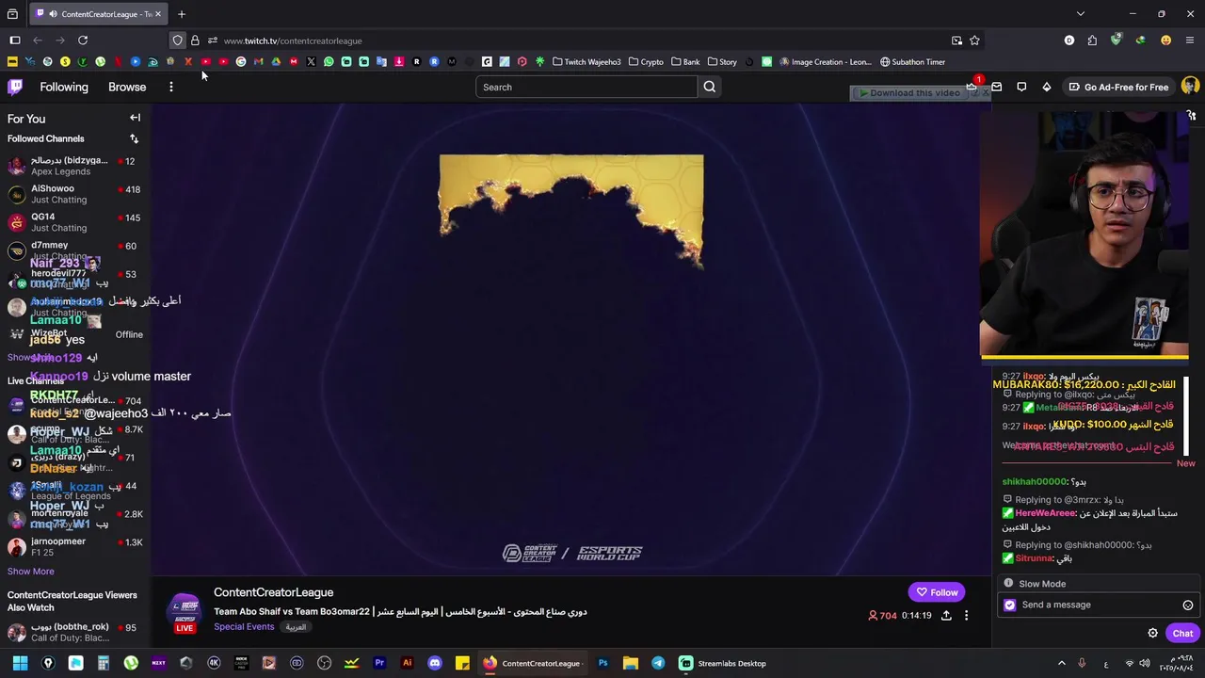The image size is (1205, 678).
Task: Bookmark this page with star icon
Action: [974, 40]
